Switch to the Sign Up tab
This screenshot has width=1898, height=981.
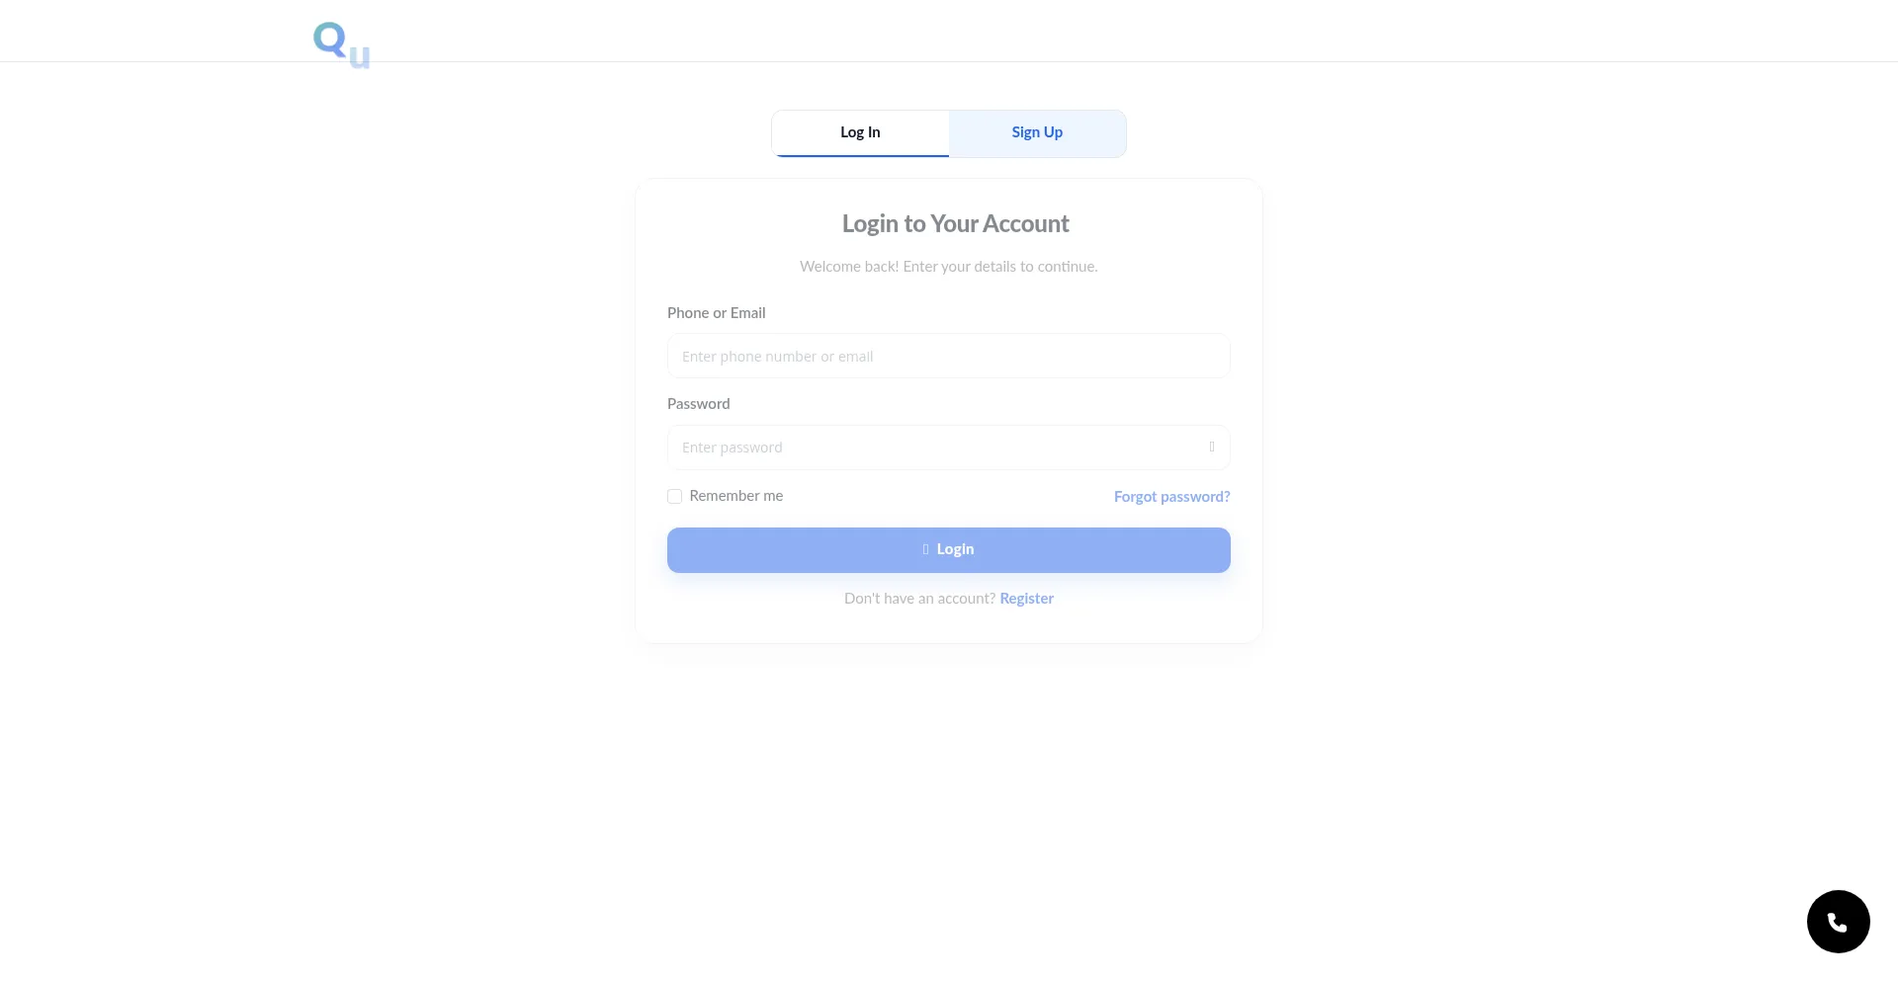pyautogui.click(x=1037, y=133)
